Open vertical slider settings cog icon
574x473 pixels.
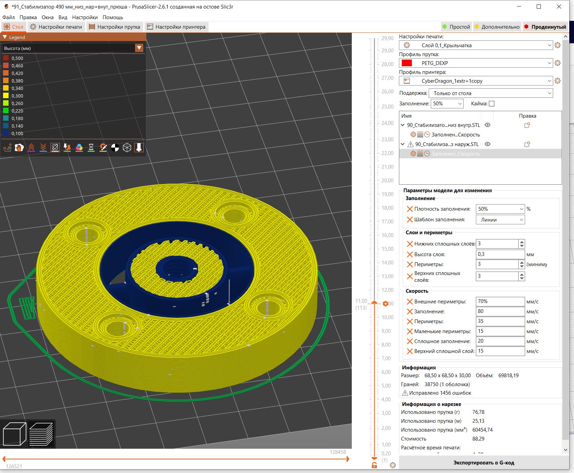click(x=393, y=465)
